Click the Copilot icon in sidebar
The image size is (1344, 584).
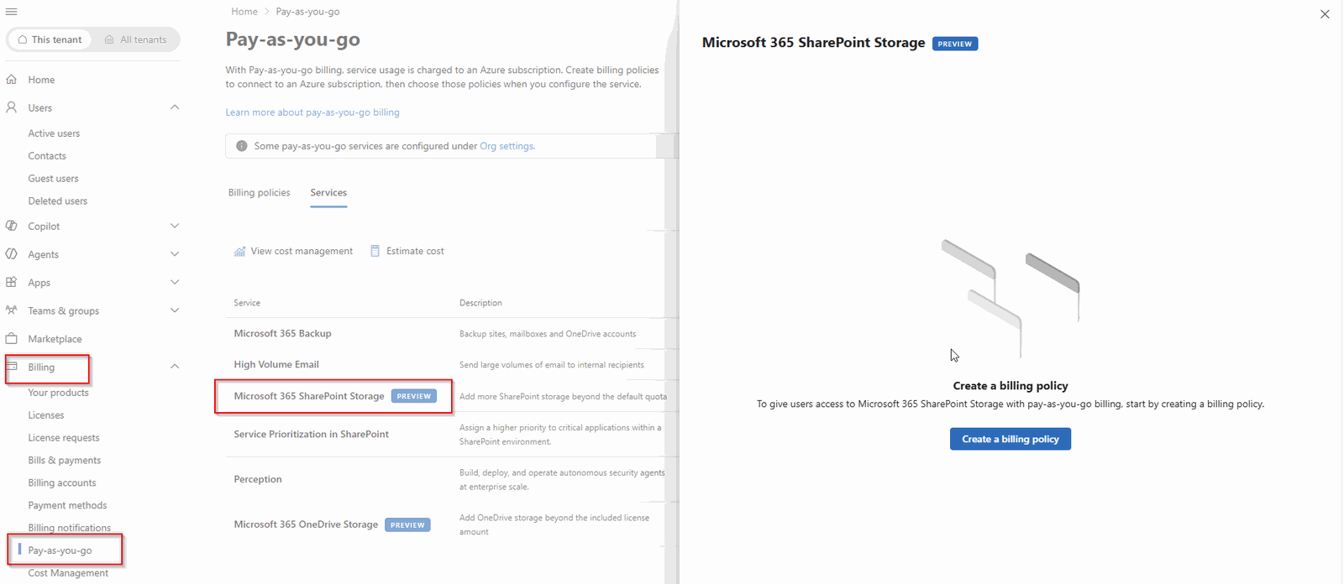(x=12, y=226)
